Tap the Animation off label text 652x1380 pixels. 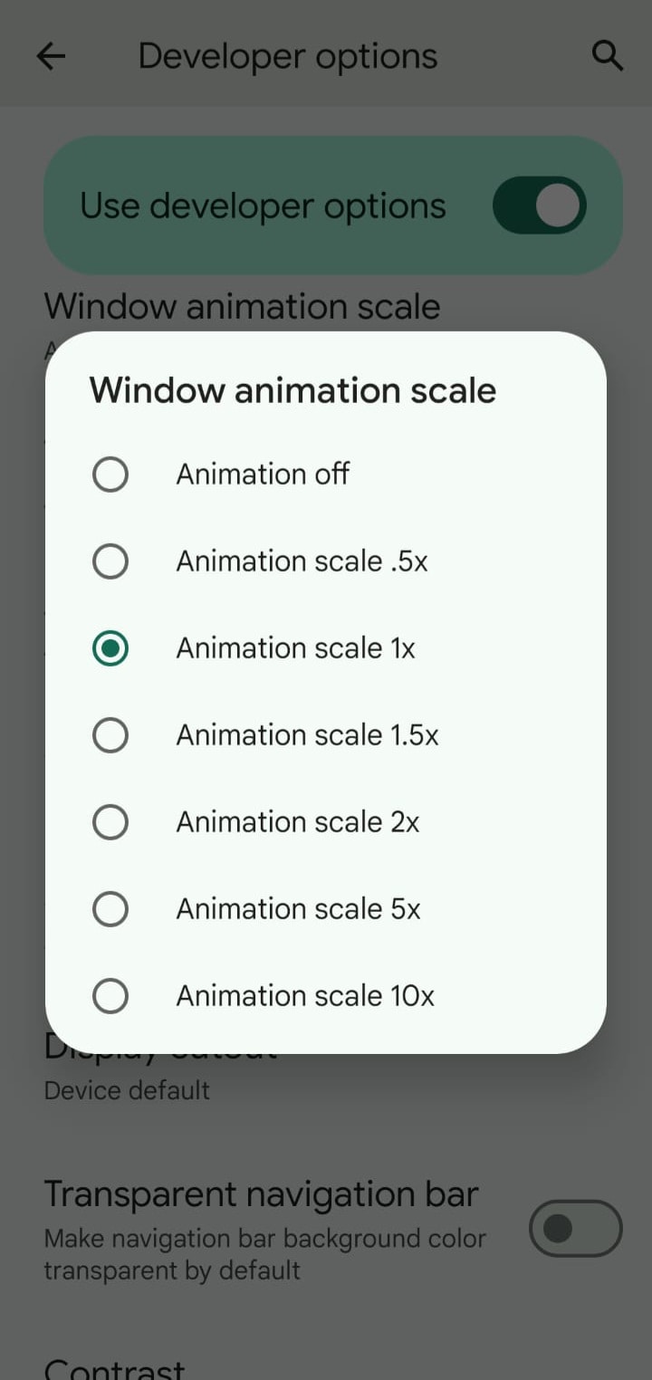pyautogui.click(x=263, y=474)
